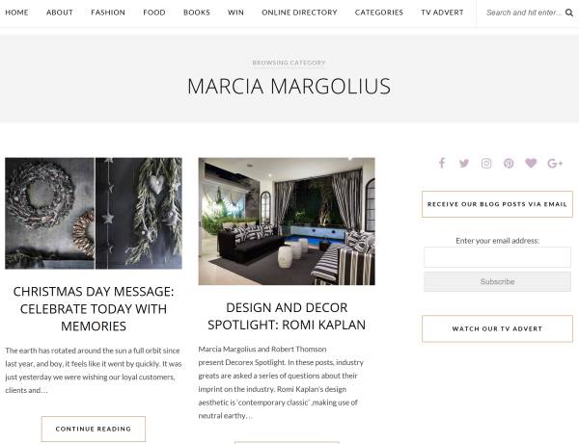Image resolution: width=579 pixels, height=444 pixels.
Task: Open the Twitter social icon
Action: click(x=464, y=163)
